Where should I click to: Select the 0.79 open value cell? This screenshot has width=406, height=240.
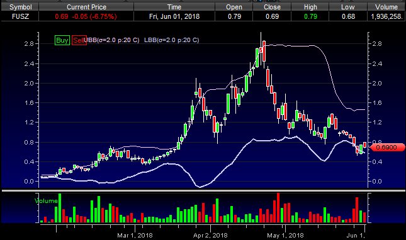[234, 16]
